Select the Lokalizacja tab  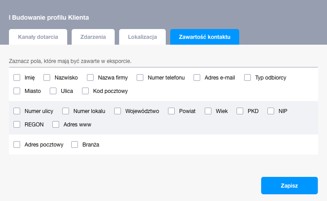142,37
